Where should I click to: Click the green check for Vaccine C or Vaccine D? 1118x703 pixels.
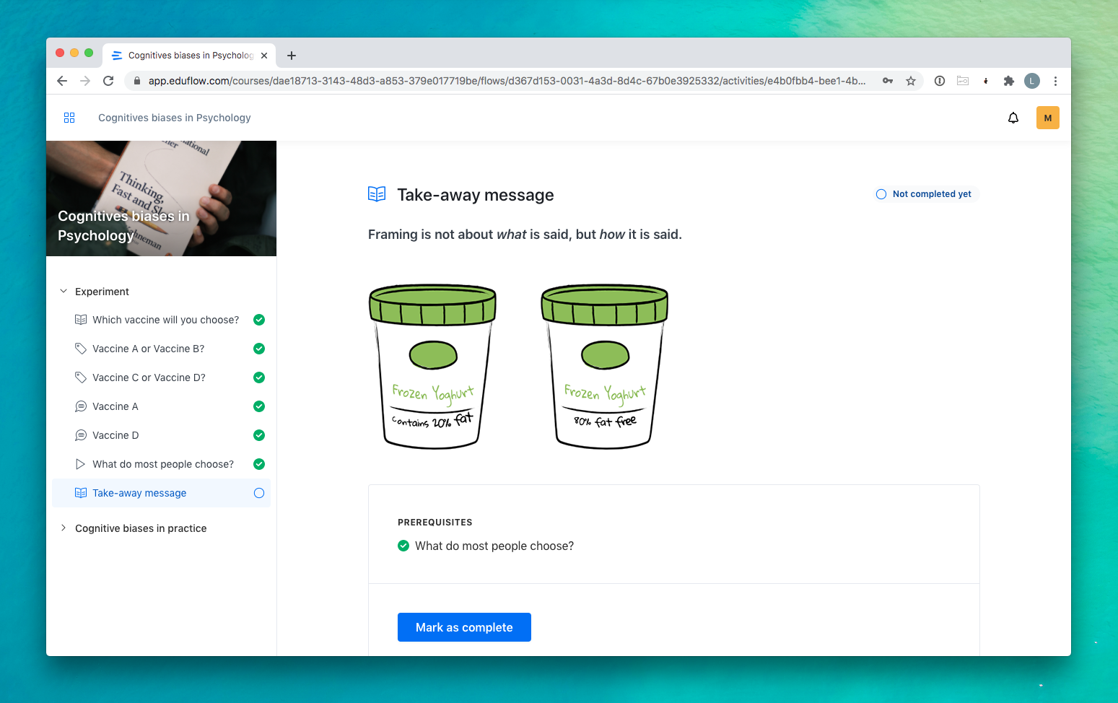coord(259,377)
